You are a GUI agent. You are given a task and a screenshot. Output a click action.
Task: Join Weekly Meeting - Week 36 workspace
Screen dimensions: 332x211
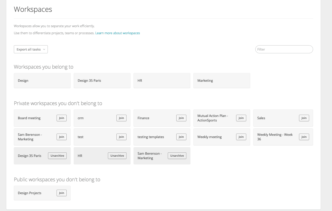point(304,137)
